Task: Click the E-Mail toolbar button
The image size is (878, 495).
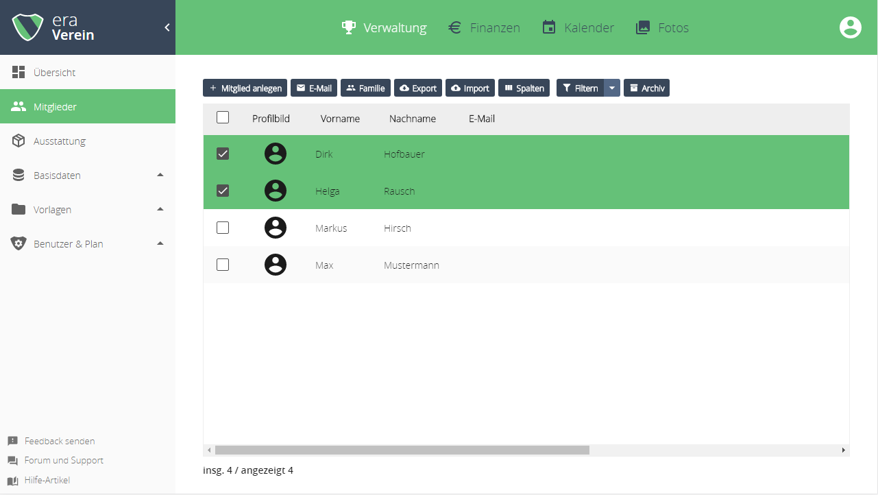Action: coord(314,88)
